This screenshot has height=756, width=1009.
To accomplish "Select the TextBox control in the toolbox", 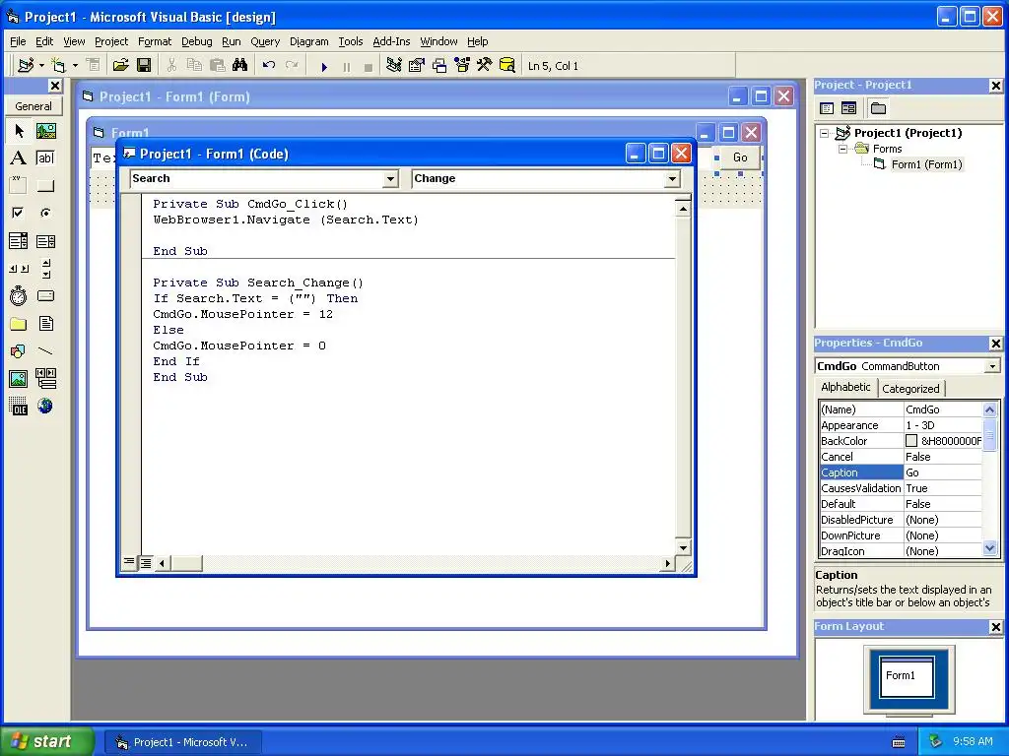I will 45,158.
